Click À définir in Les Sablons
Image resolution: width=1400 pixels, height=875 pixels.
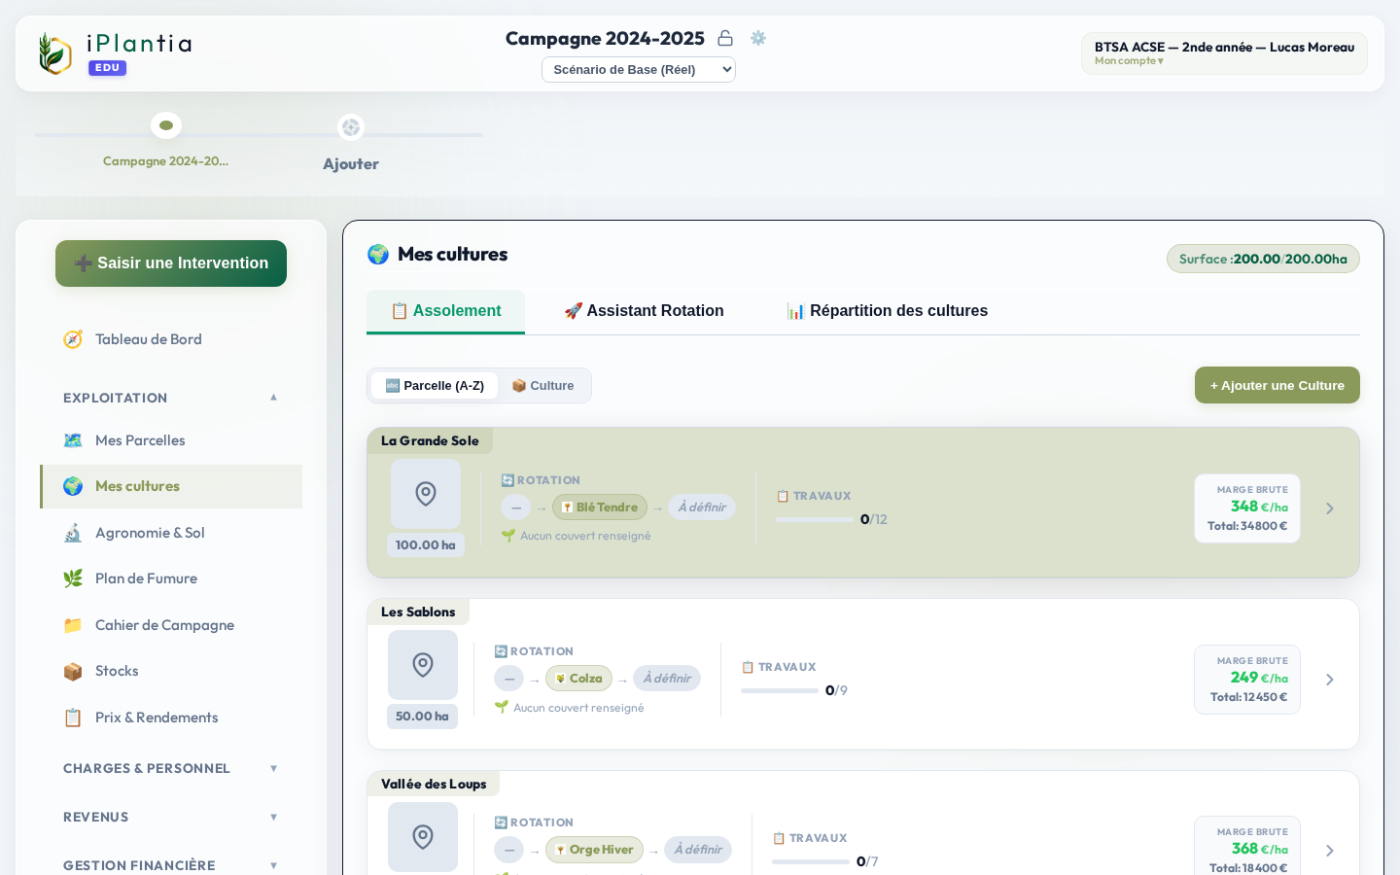(667, 679)
